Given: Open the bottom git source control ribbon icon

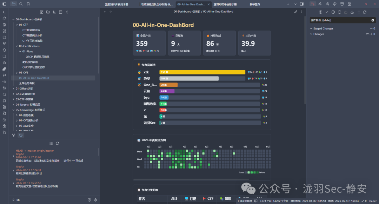Looking at the screenshot, I should 4,132.
